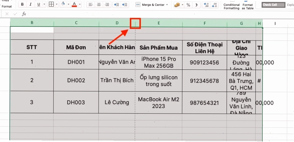294x142 pixels.
Task: Toggle Underline formatting
Action: click(39, 4)
